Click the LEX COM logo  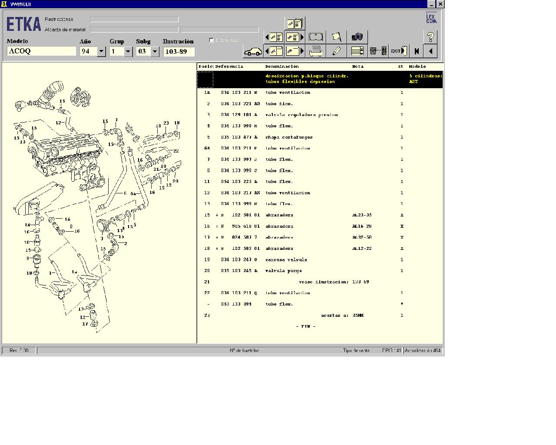coord(431,18)
